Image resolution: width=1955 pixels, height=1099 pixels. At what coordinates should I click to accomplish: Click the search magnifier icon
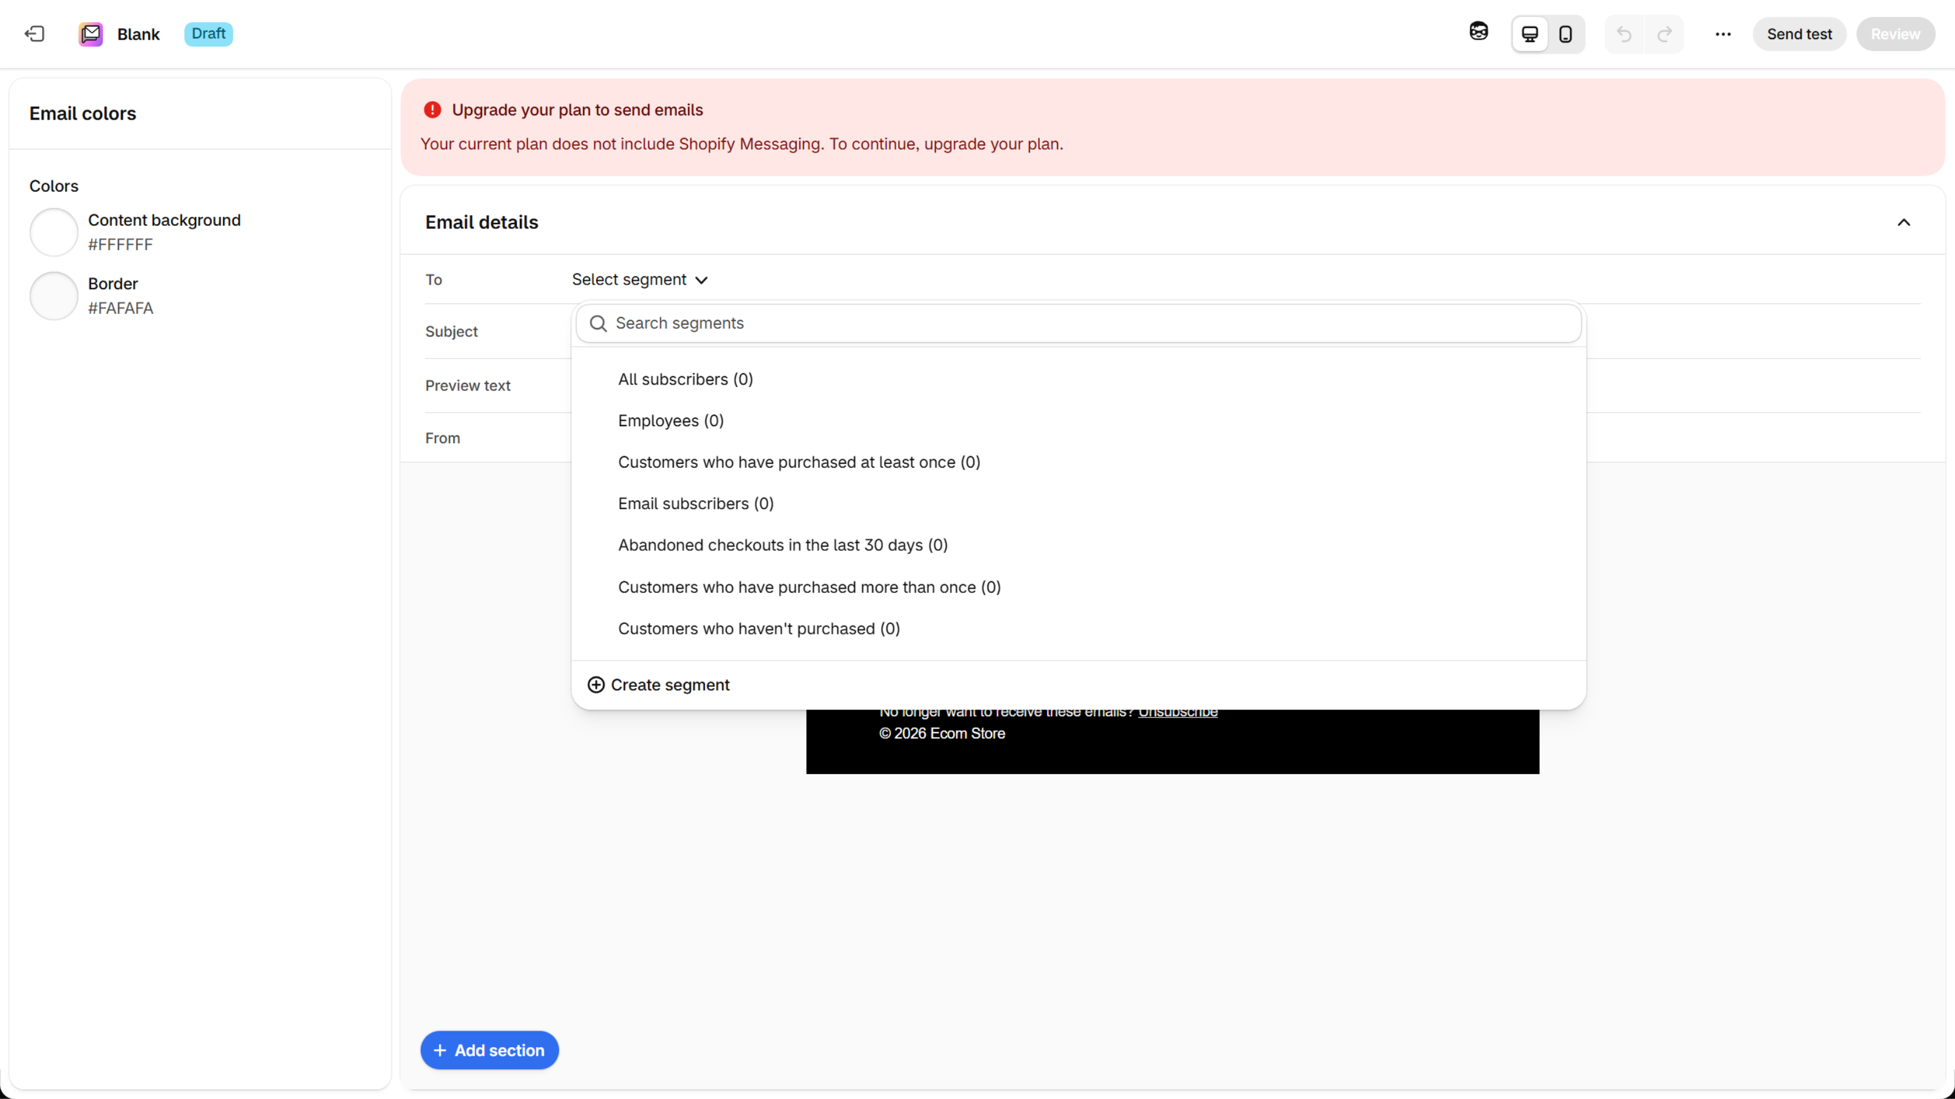pyautogui.click(x=598, y=323)
